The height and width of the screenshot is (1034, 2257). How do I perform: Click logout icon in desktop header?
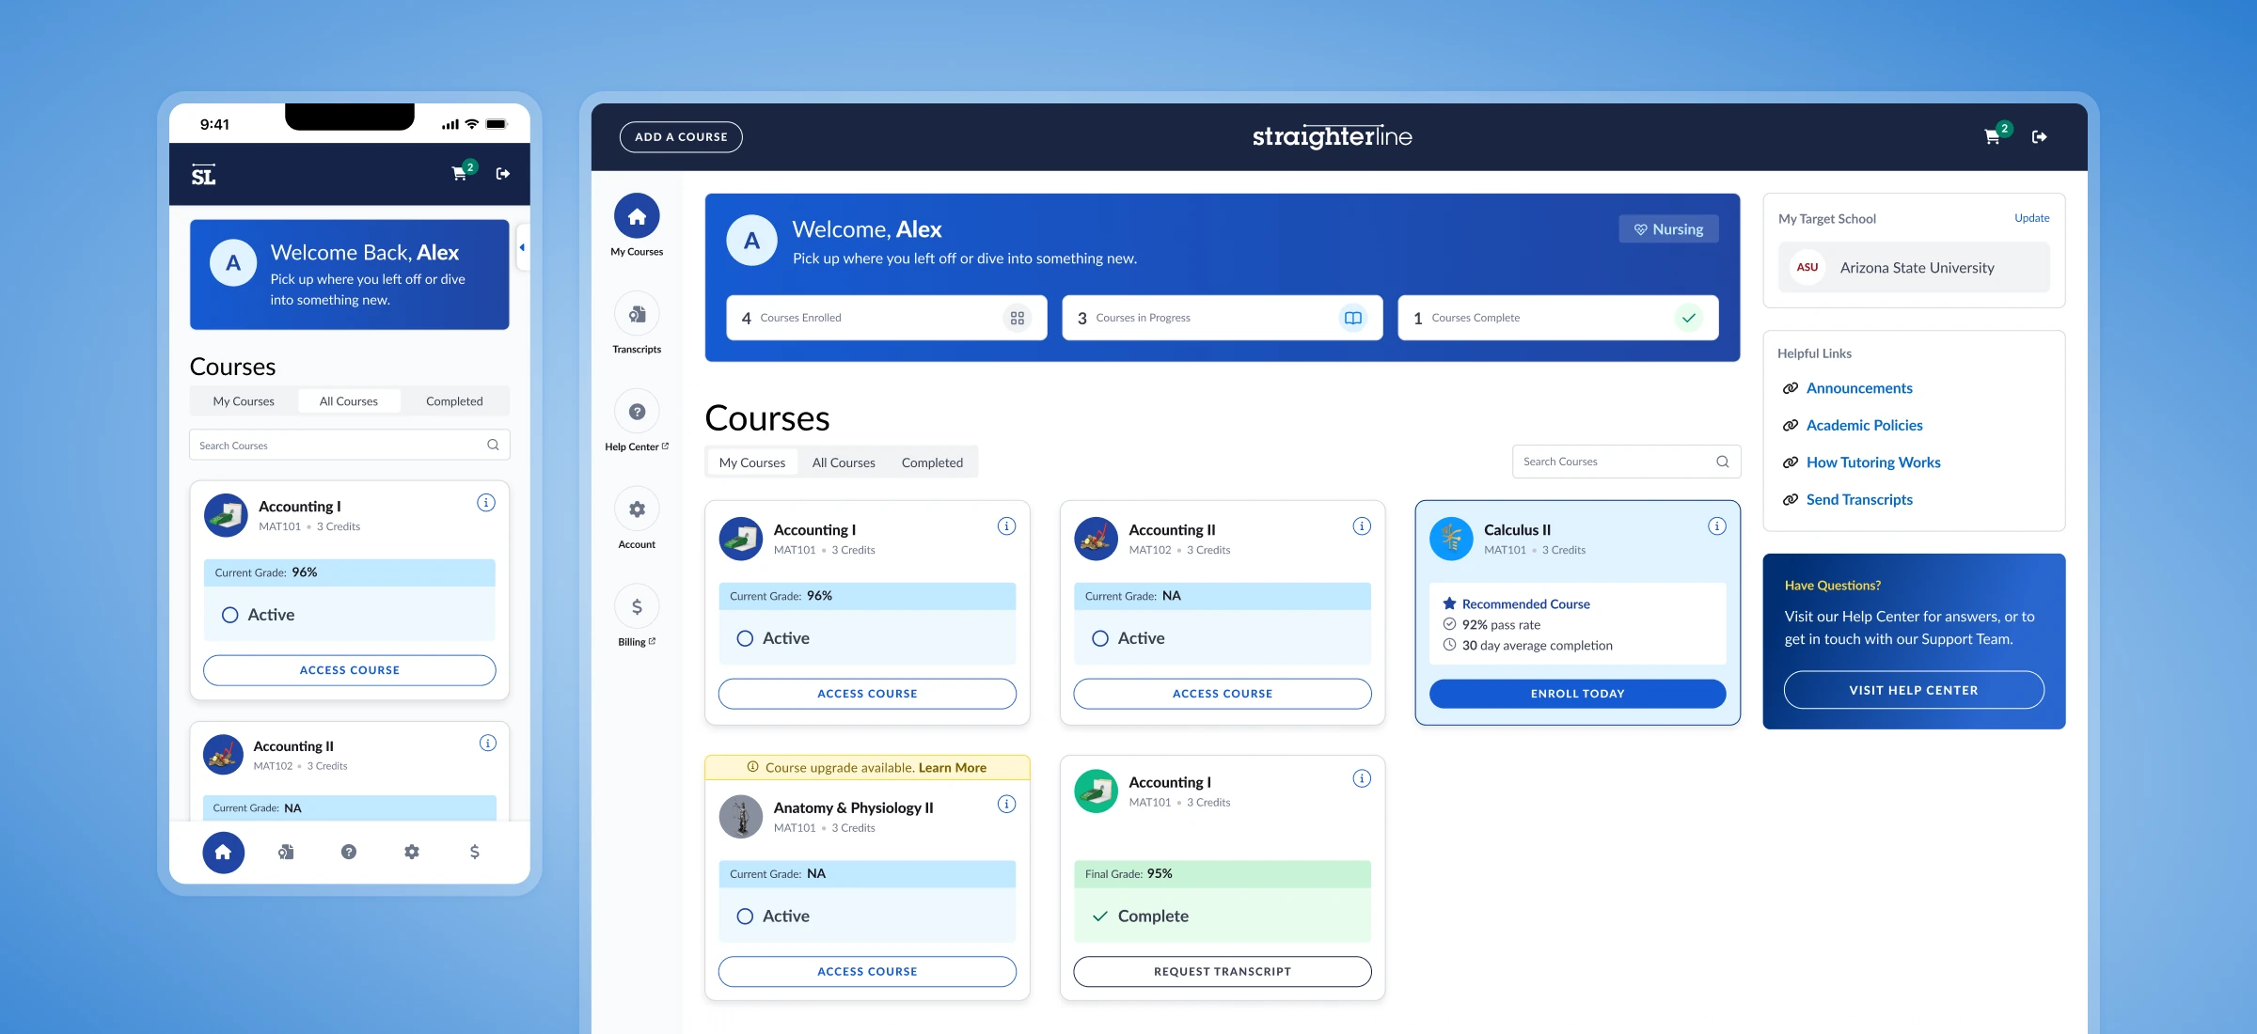pos(2039,137)
